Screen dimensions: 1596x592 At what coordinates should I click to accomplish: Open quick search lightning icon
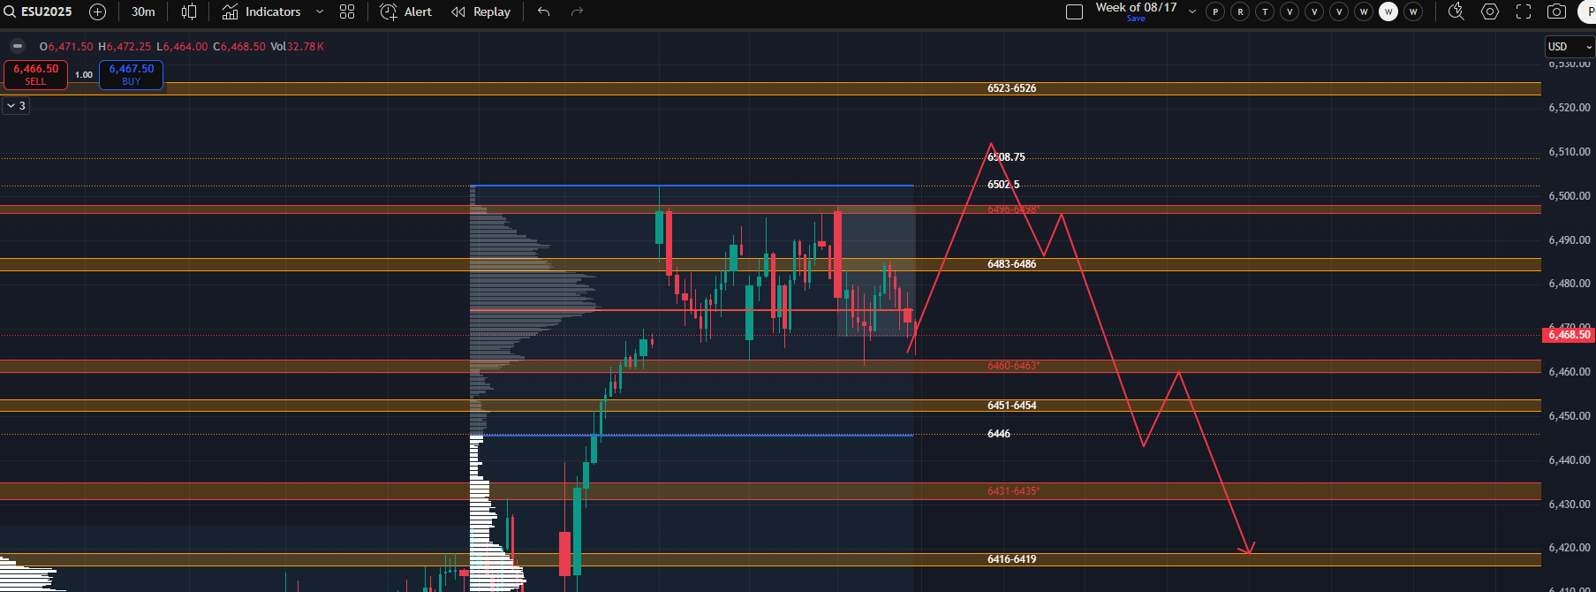click(x=1456, y=11)
